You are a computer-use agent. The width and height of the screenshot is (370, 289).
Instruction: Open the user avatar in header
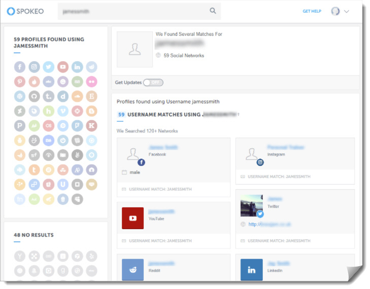click(335, 11)
